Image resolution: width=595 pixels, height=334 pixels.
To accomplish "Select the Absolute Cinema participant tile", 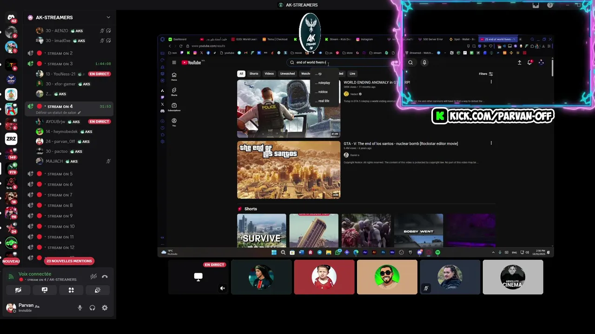I will (513, 277).
